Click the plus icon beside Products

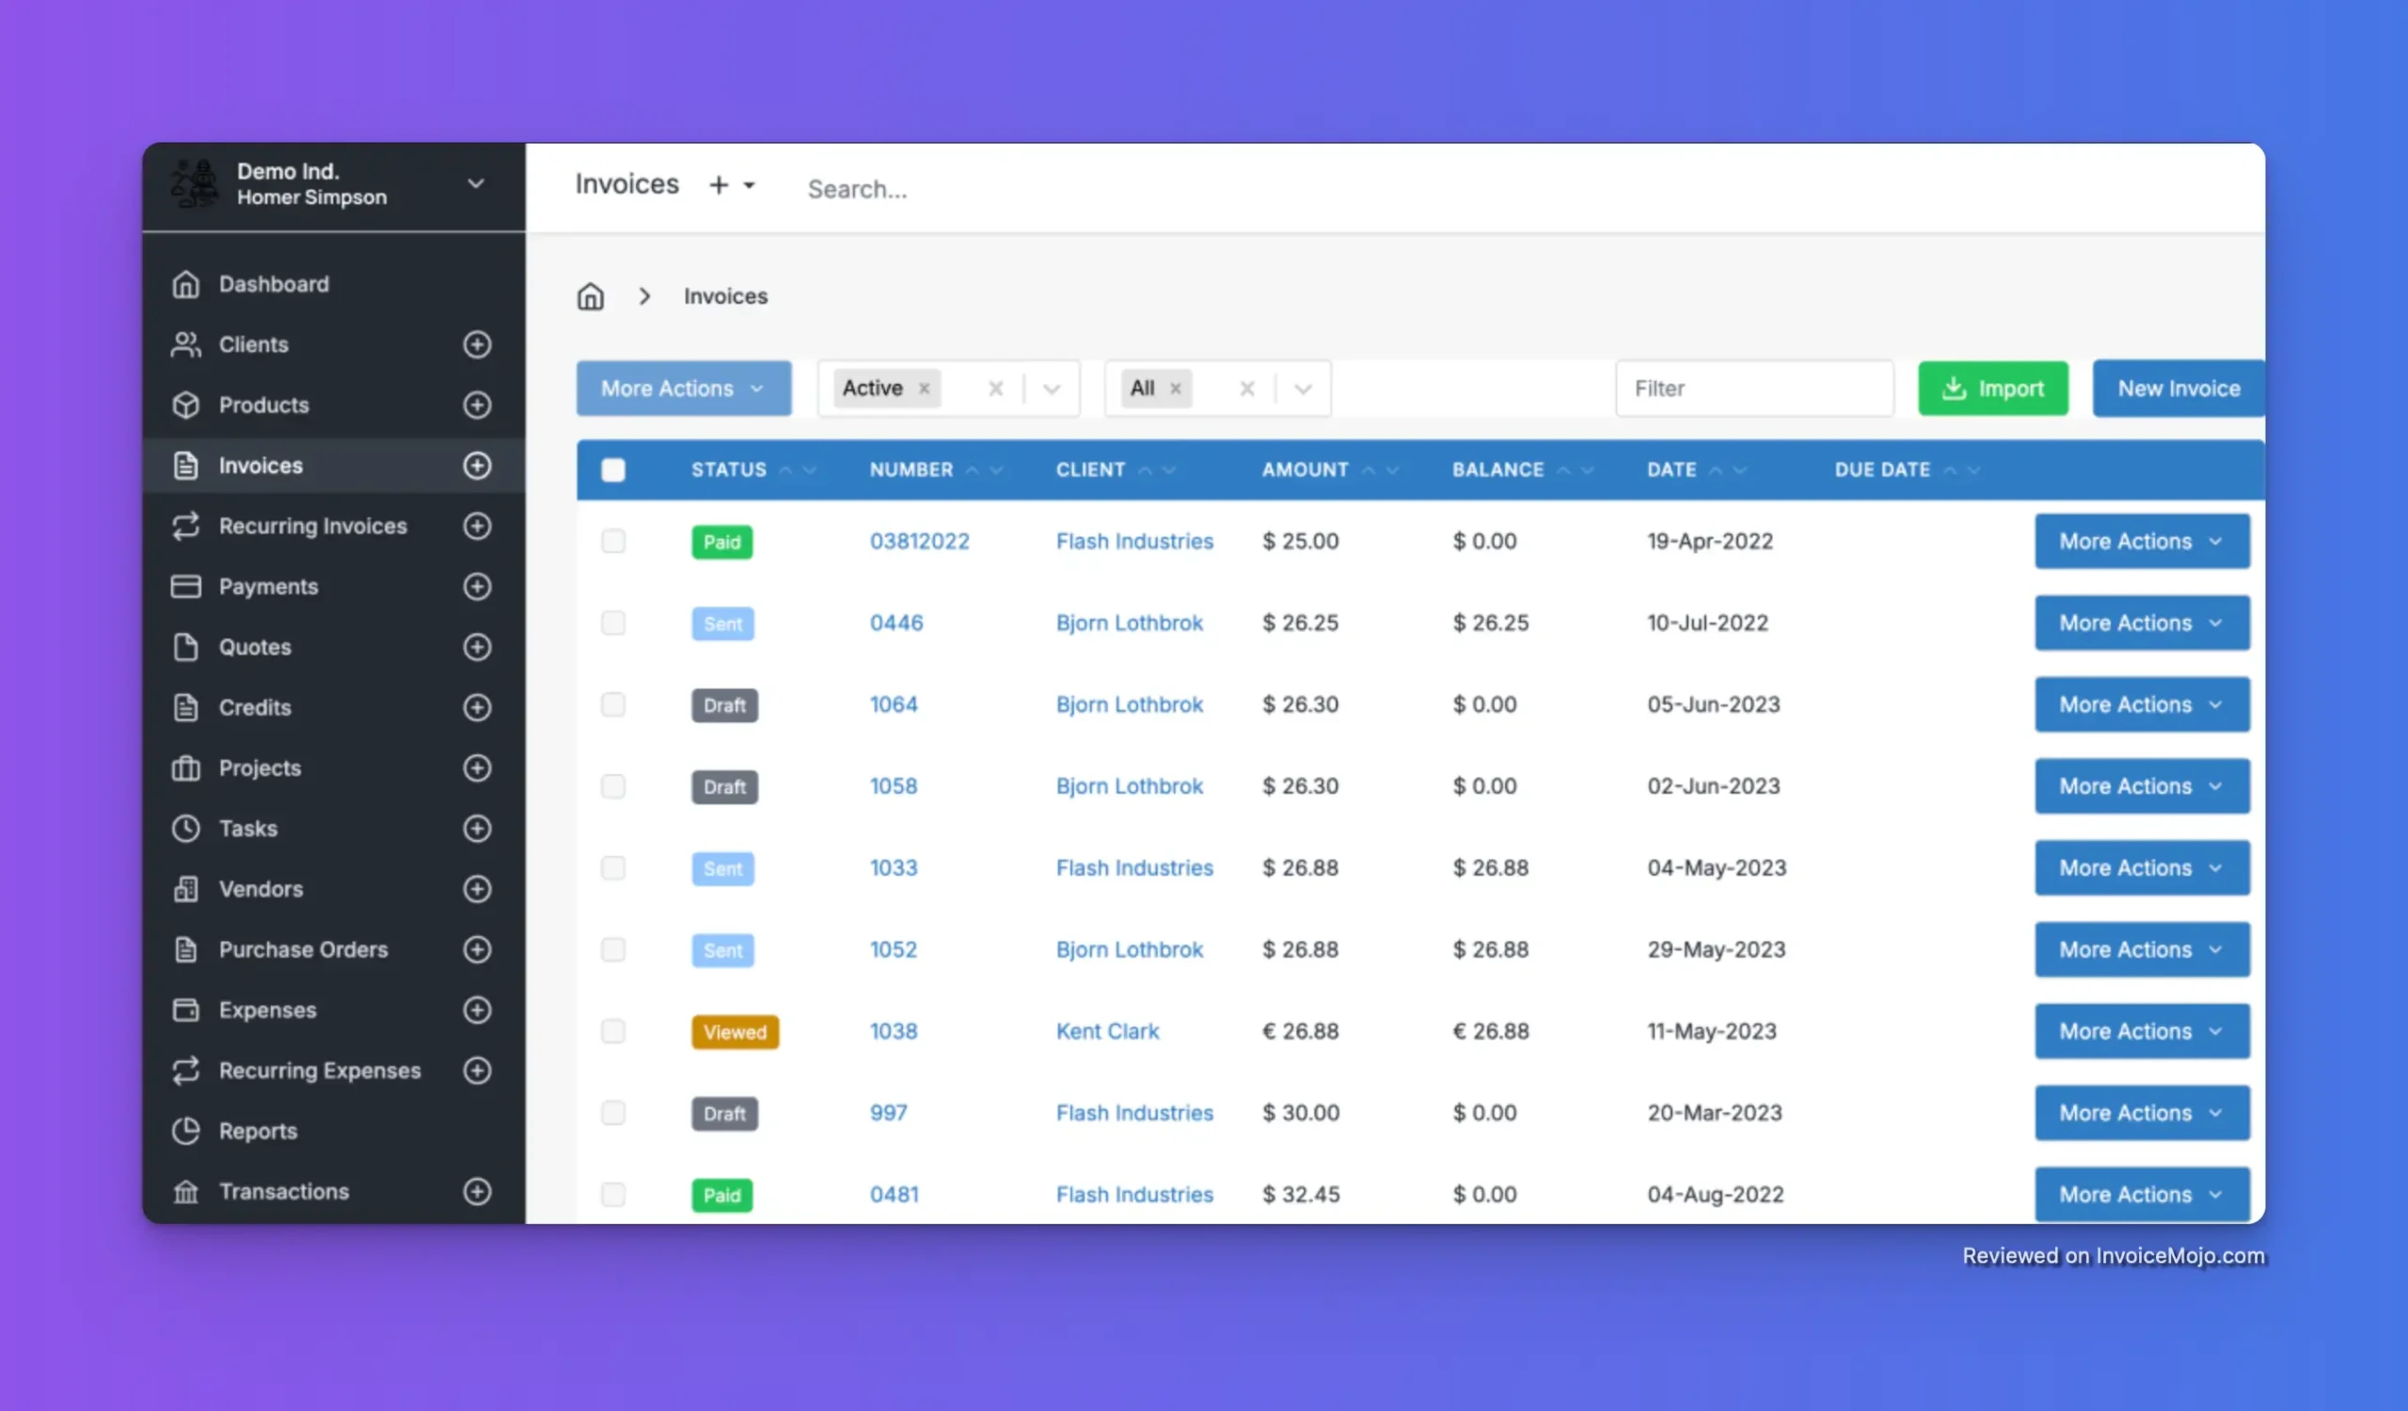pyautogui.click(x=477, y=405)
